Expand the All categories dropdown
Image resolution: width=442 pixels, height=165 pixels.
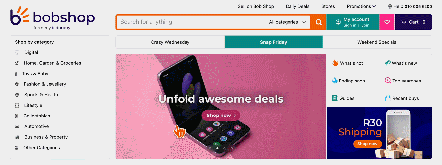pyautogui.click(x=287, y=22)
